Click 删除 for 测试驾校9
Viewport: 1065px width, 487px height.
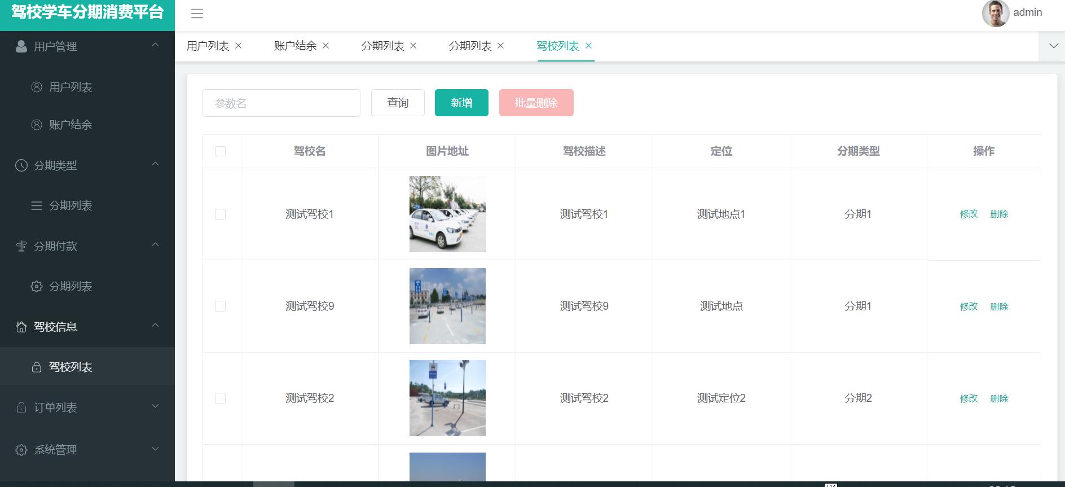tap(999, 306)
